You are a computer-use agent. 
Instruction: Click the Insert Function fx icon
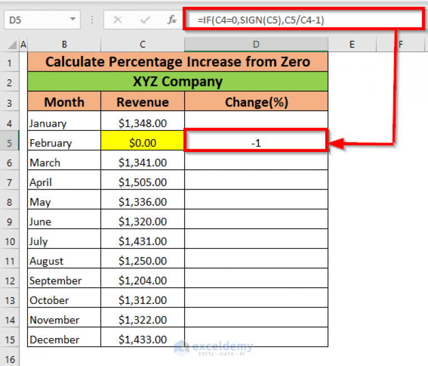(x=172, y=20)
